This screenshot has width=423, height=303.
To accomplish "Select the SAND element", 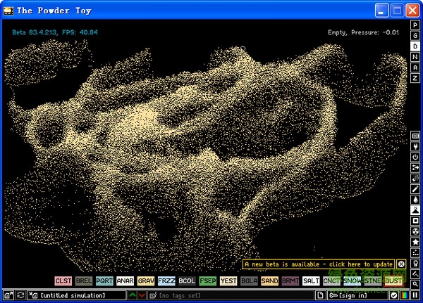I will [269, 281].
